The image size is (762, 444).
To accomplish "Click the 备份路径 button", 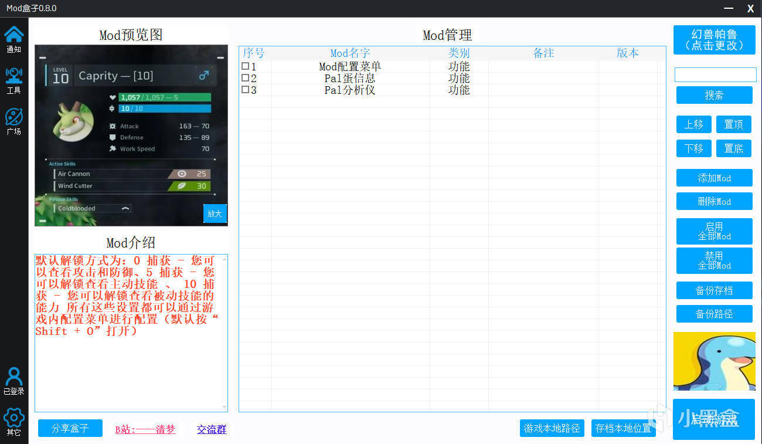I will click(x=714, y=314).
